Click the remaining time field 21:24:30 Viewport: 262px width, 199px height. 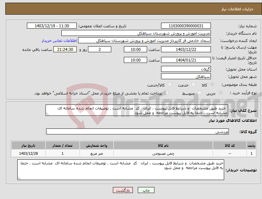pos(65,49)
